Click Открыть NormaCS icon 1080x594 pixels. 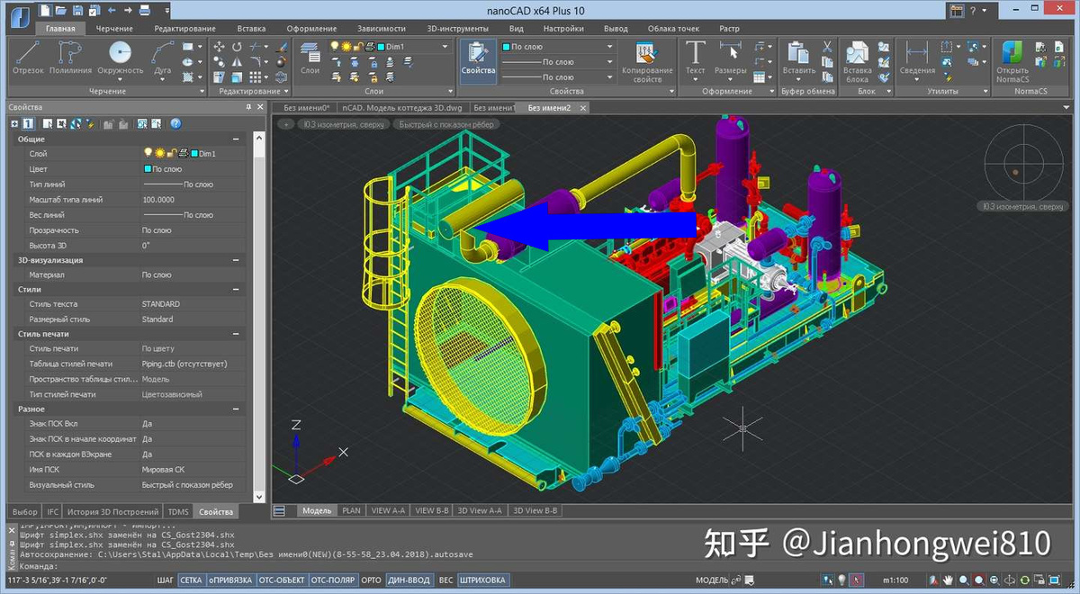[x=1012, y=61]
